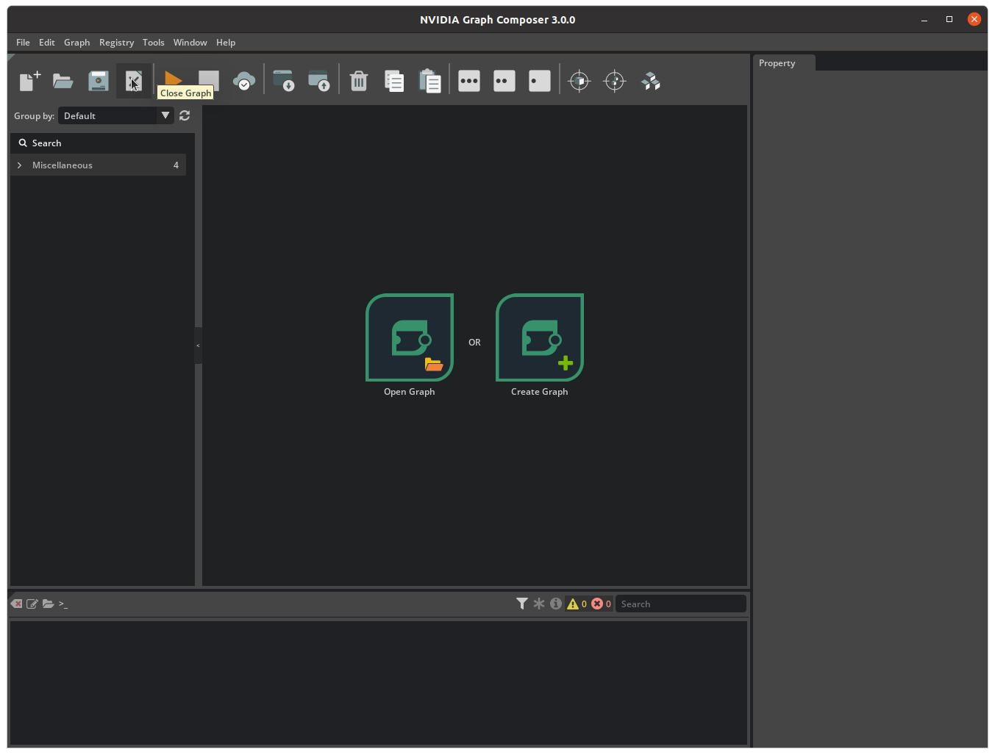The width and height of the screenshot is (995, 755).
Task: Toggle the errors count filter
Action: (602, 604)
